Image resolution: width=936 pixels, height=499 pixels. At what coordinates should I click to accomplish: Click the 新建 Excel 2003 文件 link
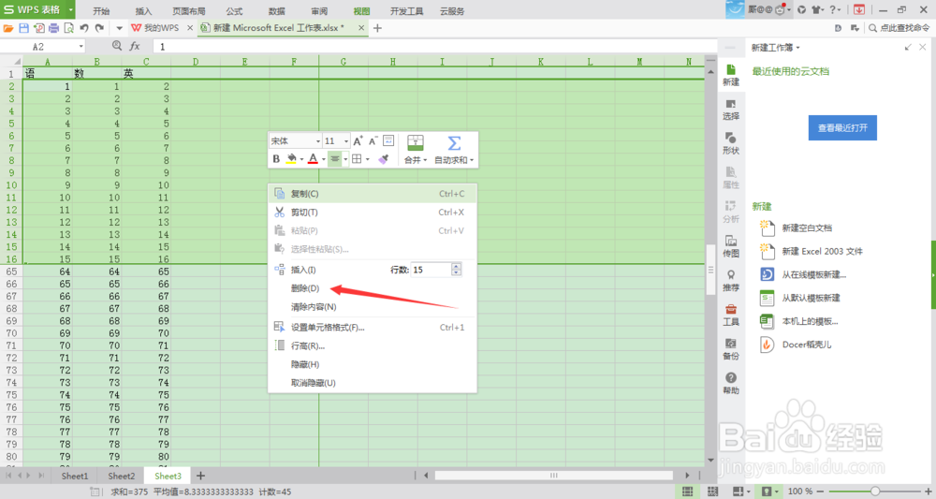(x=822, y=251)
